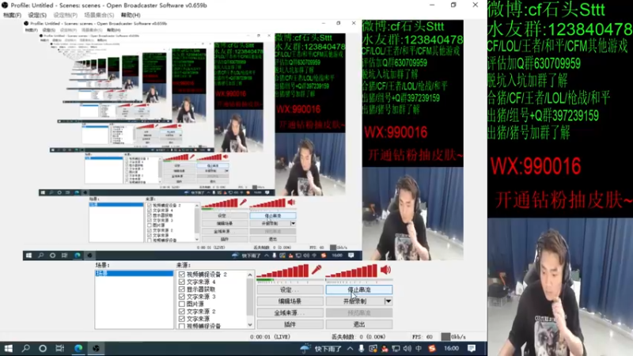
Task: Open the 帮助(H) menu
Action: point(131,15)
